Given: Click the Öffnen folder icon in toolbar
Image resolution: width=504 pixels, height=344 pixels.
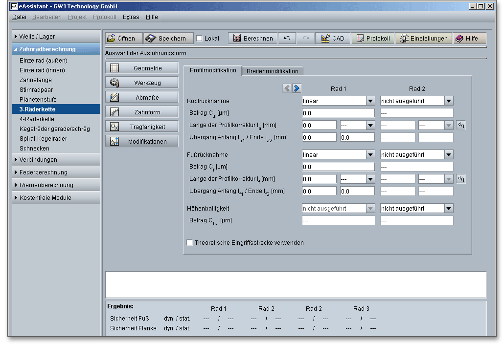Looking at the screenshot, I should tap(112, 39).
